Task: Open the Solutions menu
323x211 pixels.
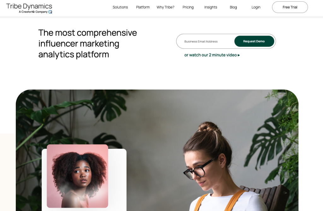Action: 120,7
